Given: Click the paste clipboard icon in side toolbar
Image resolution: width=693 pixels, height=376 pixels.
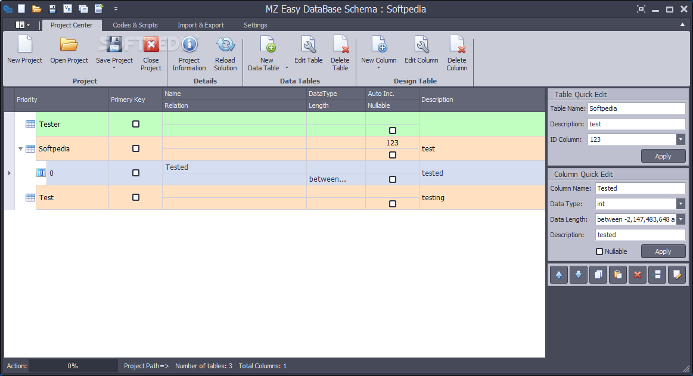Looking at the screenshot, I should (618, 275).
